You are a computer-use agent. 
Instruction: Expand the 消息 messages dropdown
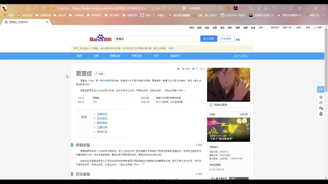pyautogui.click(x=299, y=28)
